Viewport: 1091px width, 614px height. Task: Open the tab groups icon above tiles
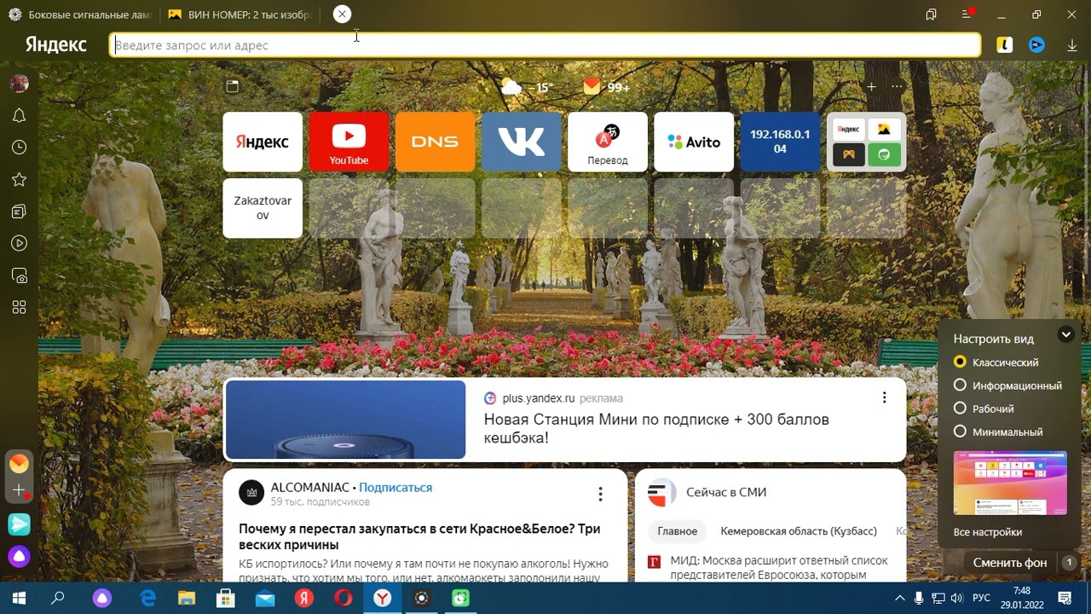(232, 86)
